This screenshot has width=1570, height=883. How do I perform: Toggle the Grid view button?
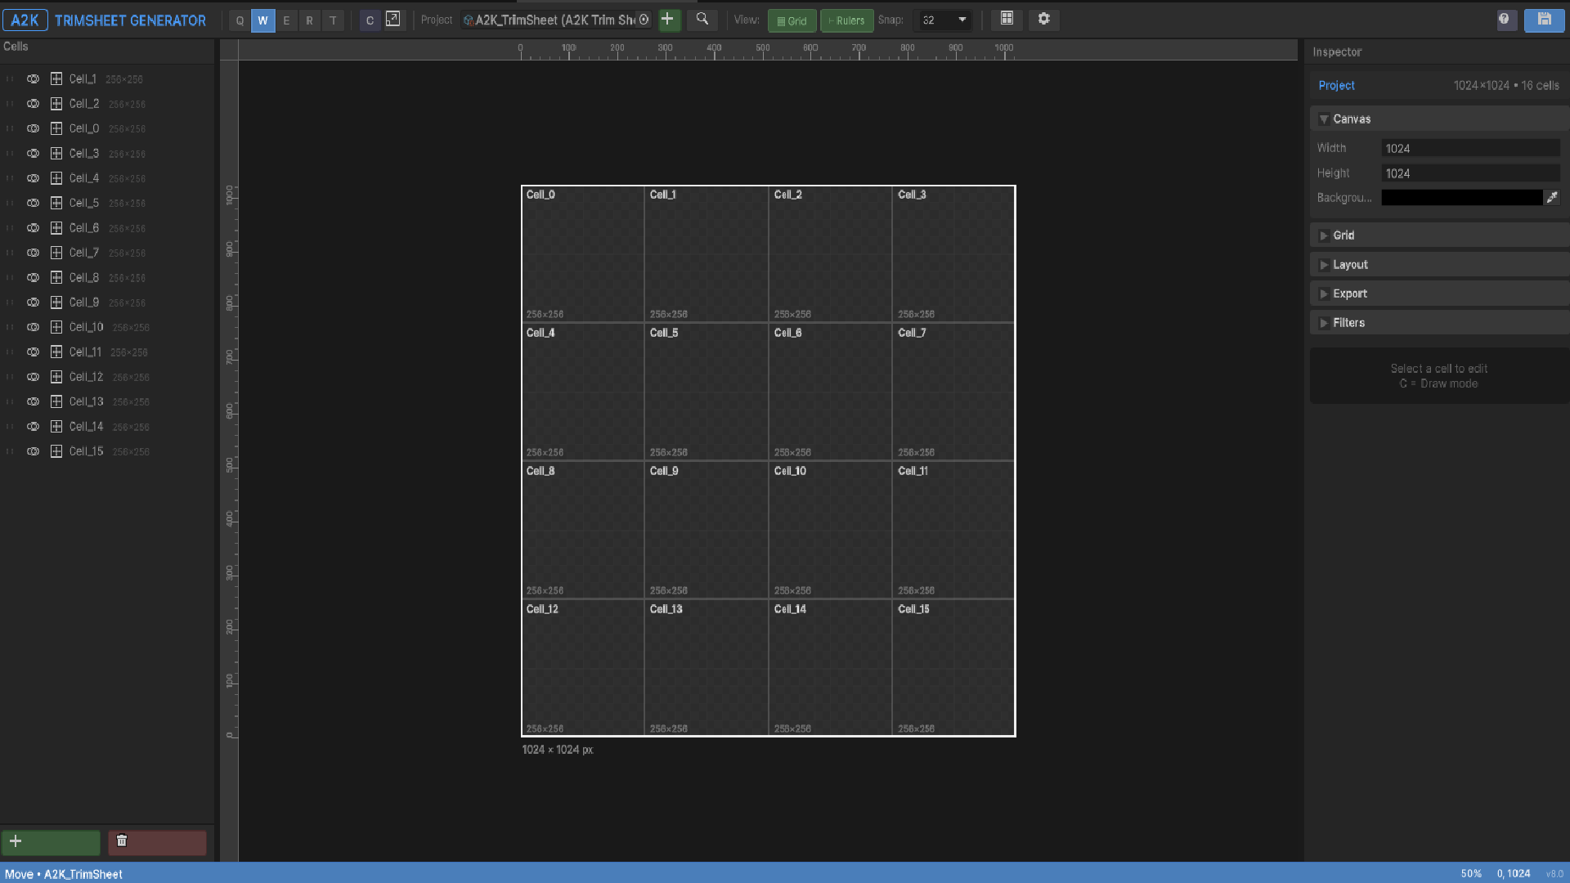792,20
